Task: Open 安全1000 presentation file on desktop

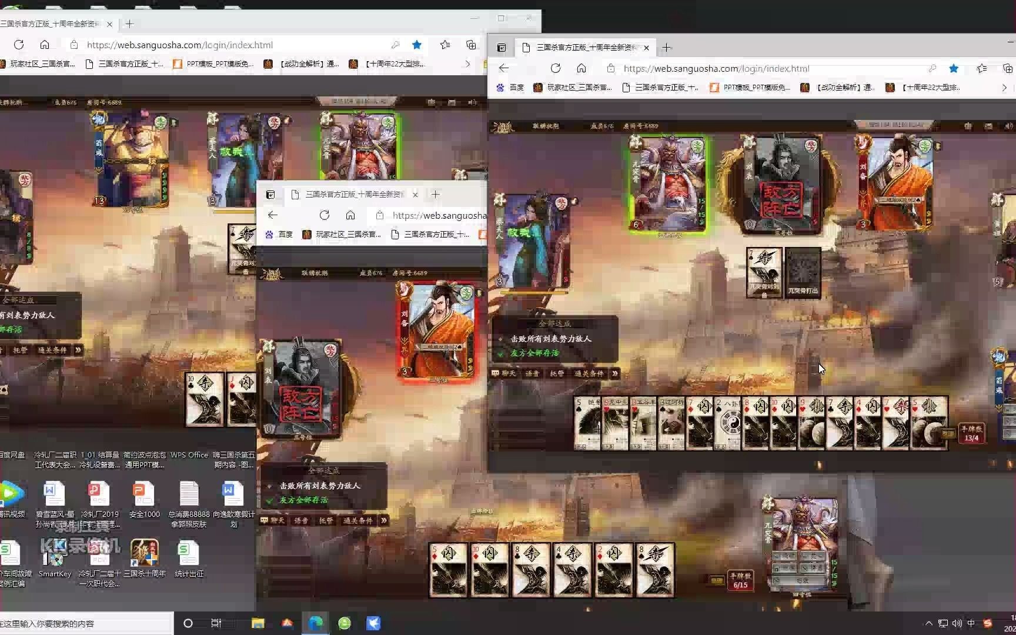Action: (144, 500)
